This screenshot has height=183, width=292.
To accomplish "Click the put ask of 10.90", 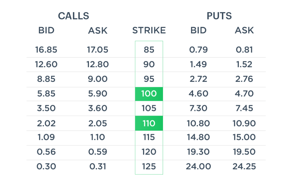I will point(244,123).
